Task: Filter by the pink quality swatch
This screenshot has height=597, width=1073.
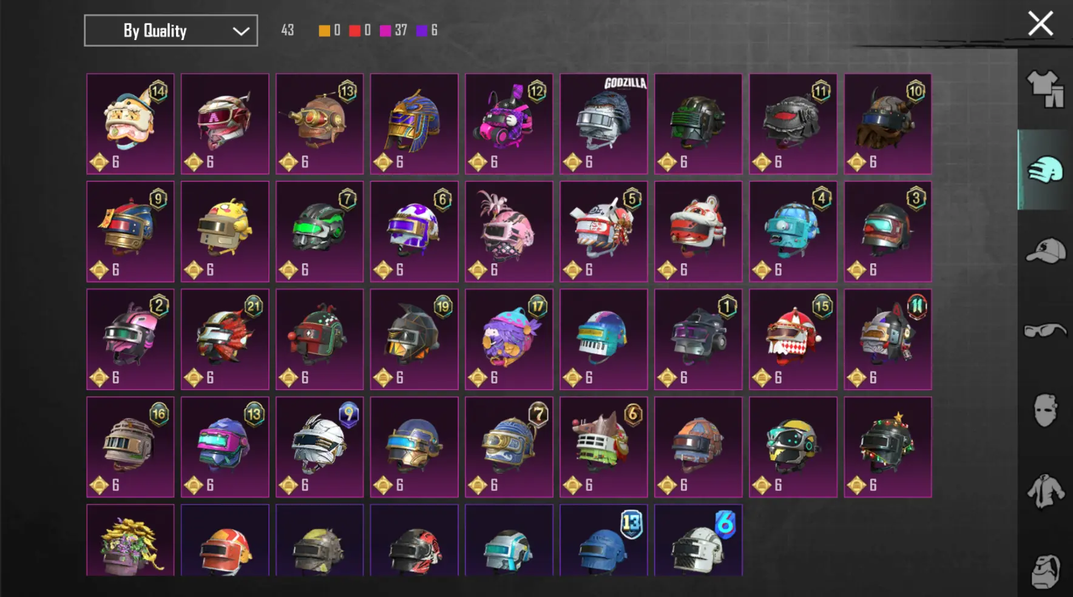Action: [x=385, y=30]
